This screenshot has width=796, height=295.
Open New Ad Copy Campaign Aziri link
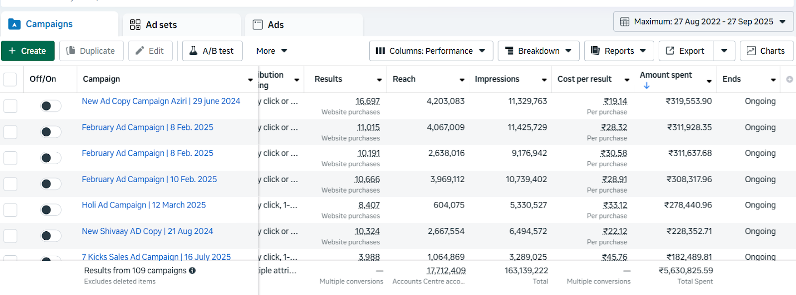pos(161,101)
